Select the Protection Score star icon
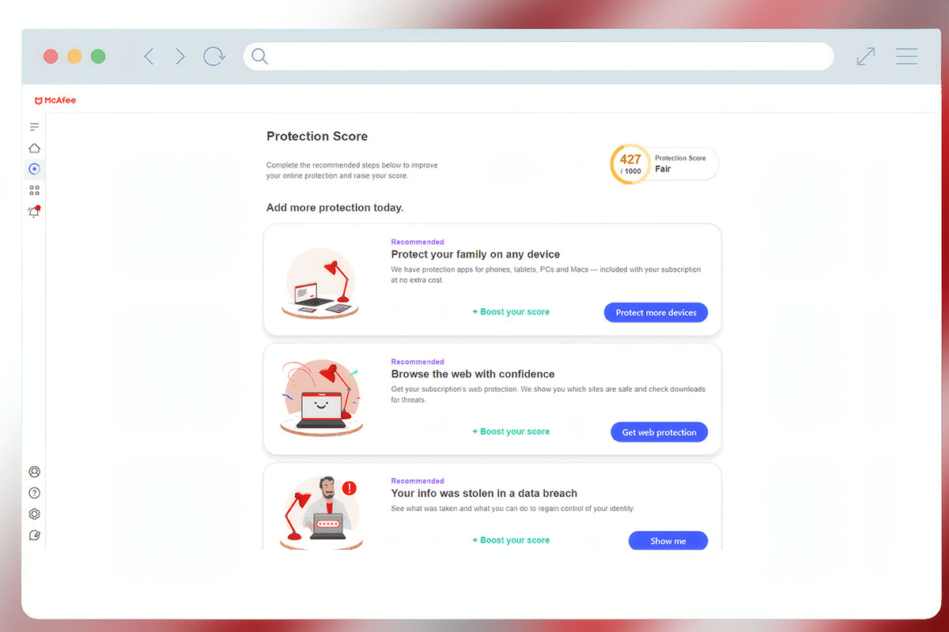The image size is (949, 632). coord(34,169)
